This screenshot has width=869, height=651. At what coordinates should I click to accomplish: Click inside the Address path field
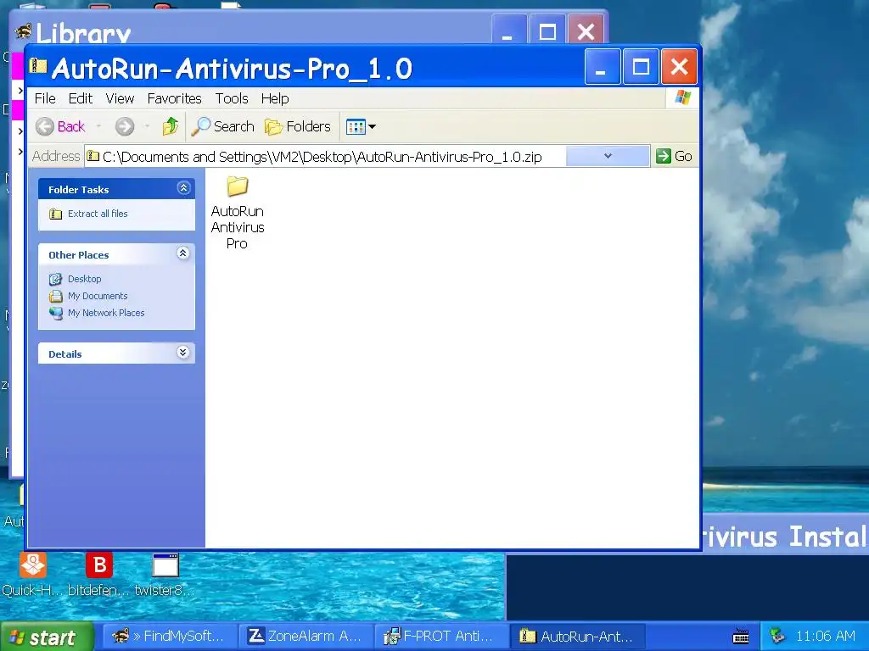(x=325, y=157)
